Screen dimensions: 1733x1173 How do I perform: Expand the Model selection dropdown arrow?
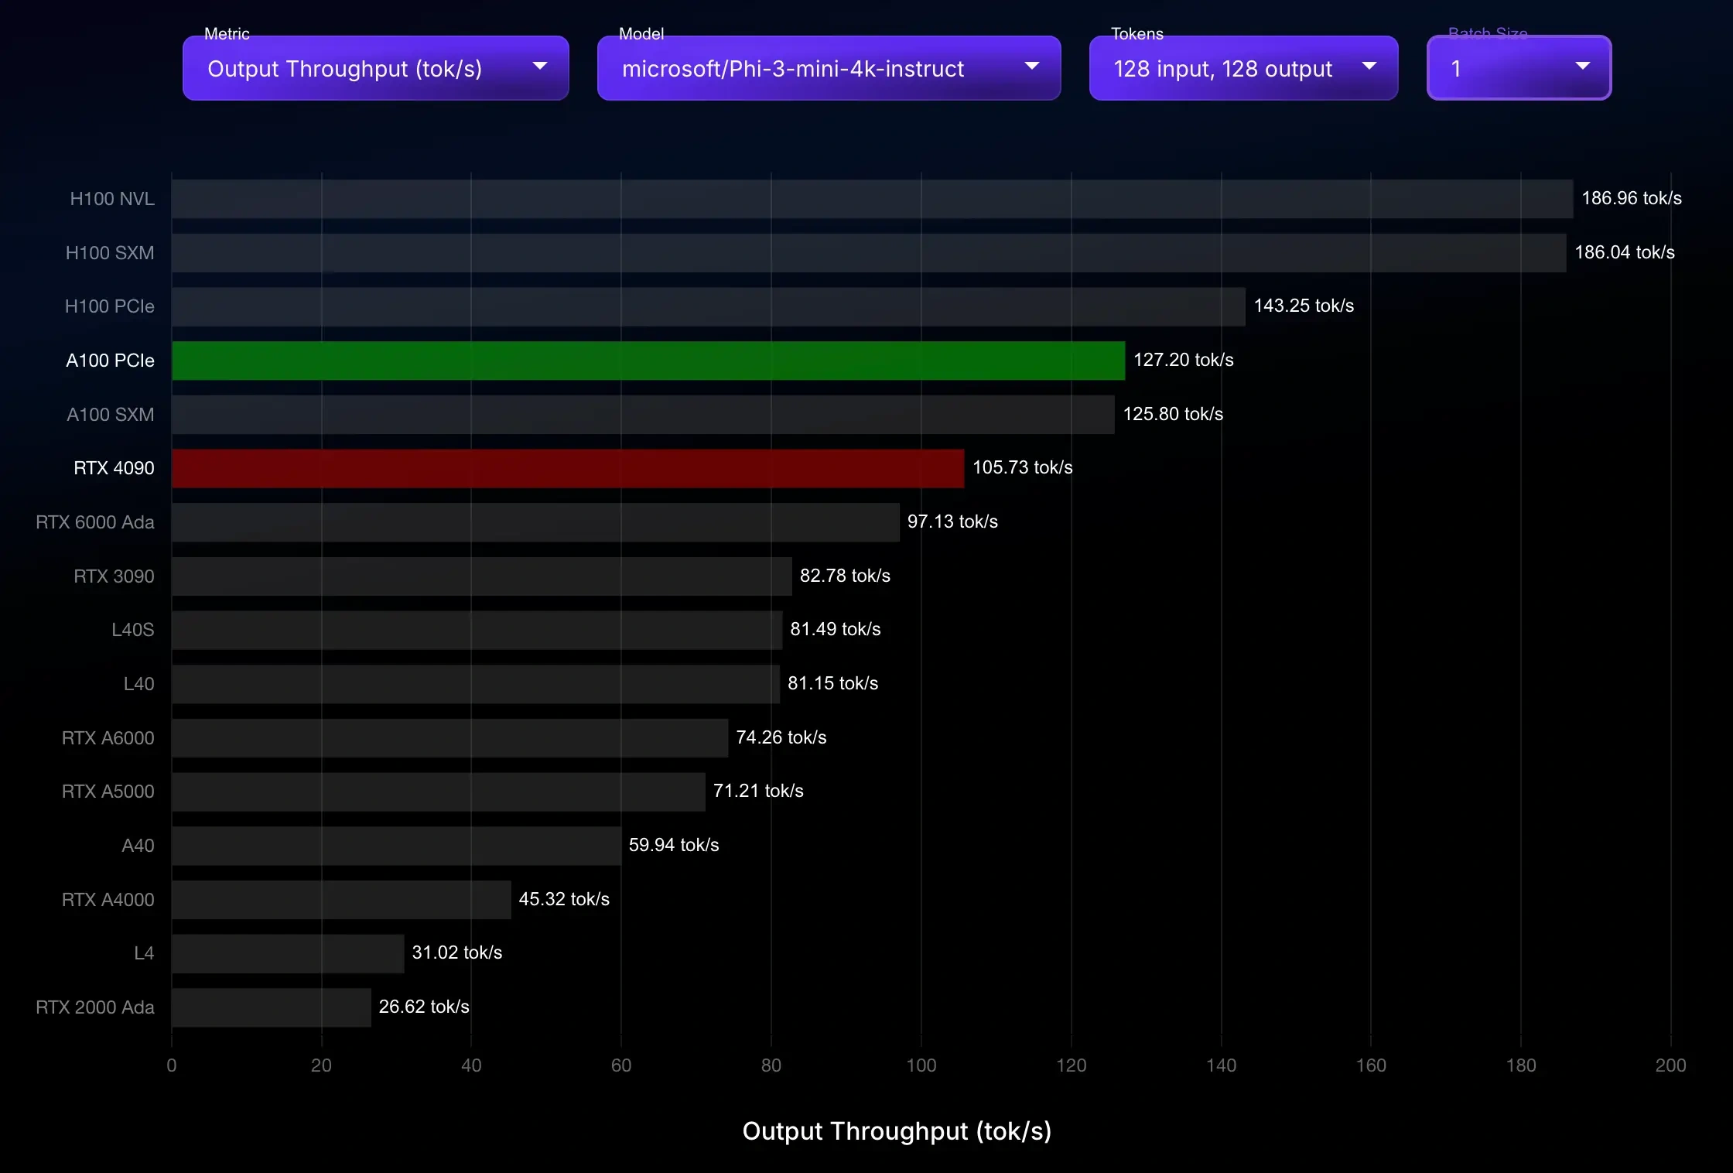pyautogui.click(x=1031, y=67)
